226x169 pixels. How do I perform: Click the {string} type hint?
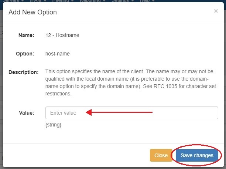pyautogui.click(x=53, y=125)
